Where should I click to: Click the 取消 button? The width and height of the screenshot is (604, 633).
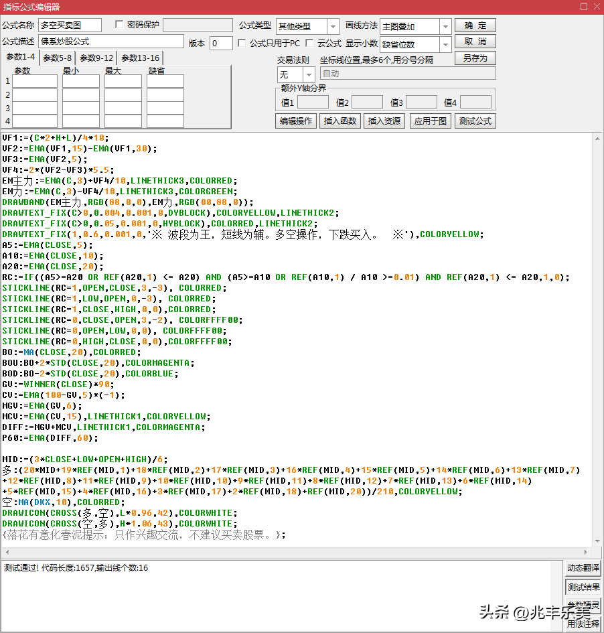tap(475, 41)
